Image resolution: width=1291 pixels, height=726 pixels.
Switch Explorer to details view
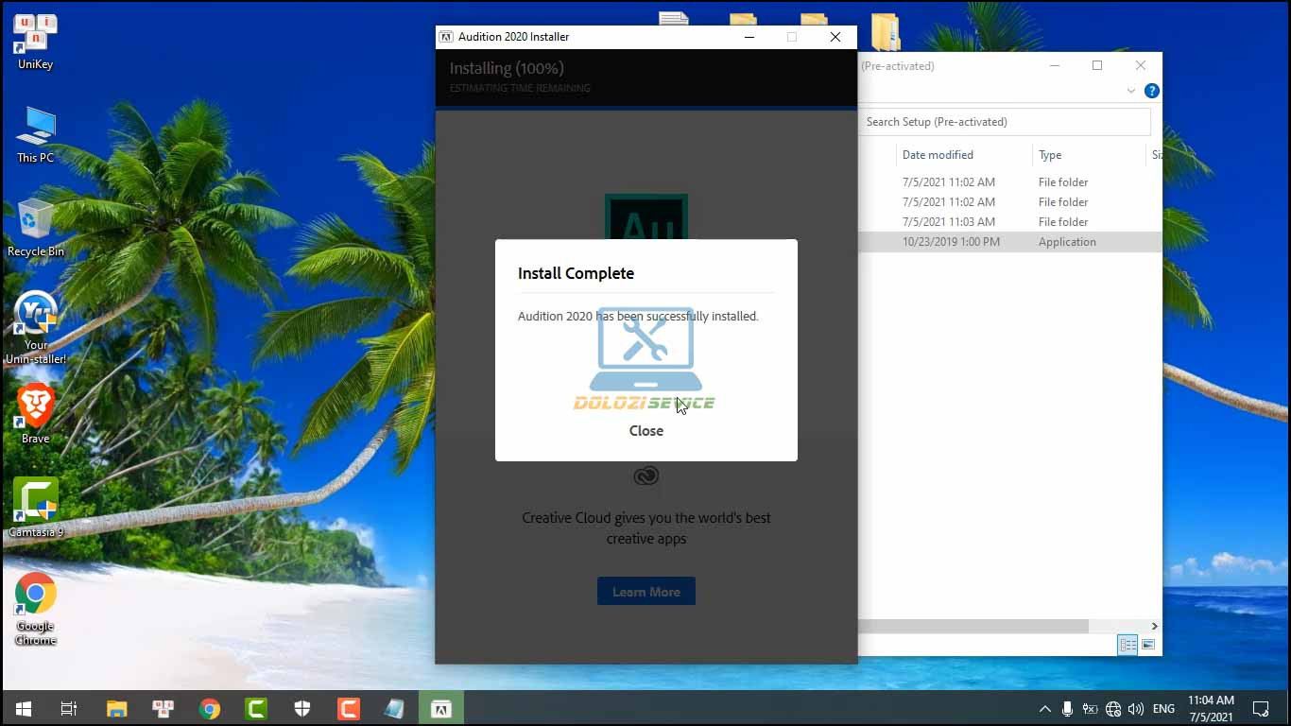point(1127,645)
